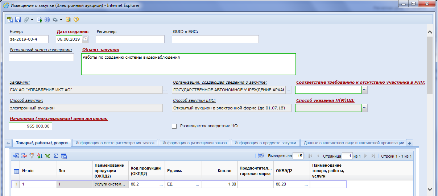Open calendar picker next to Дата создания
438x196 pixels.
[x=85, y=39]
